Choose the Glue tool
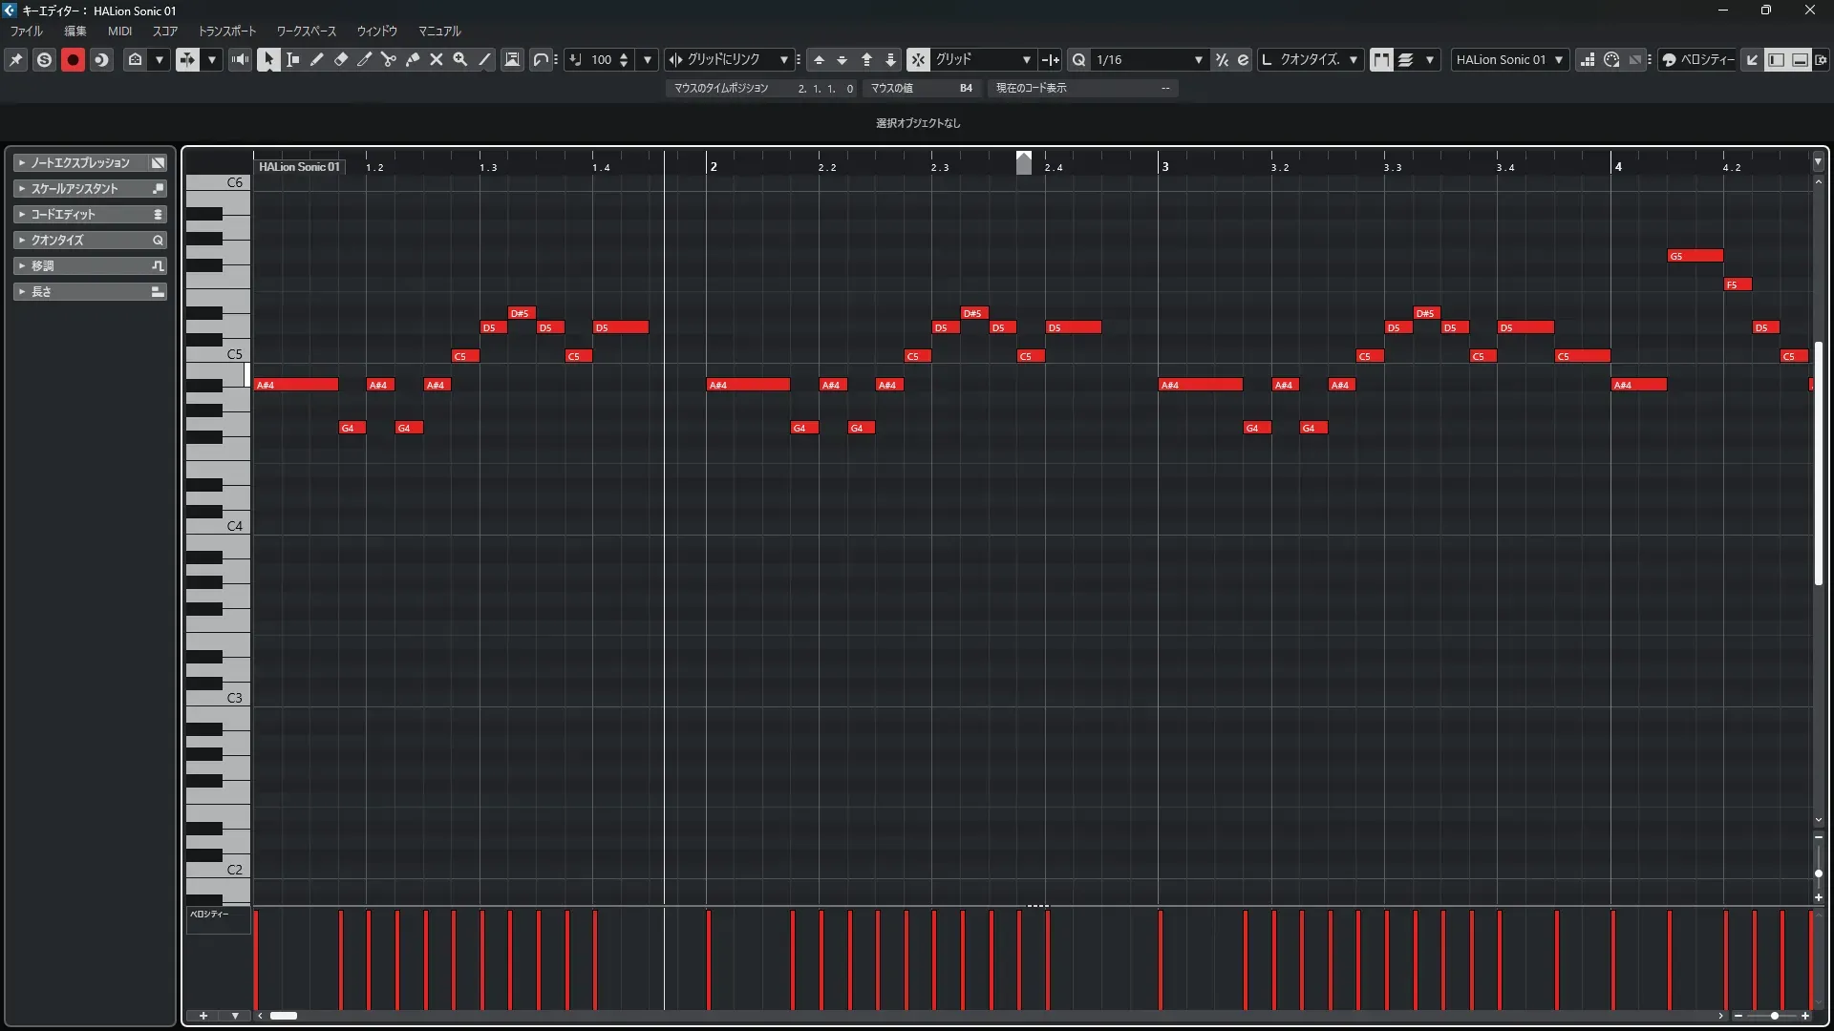This screenshot has width=1834, height=1031. (x=413, y=59)
